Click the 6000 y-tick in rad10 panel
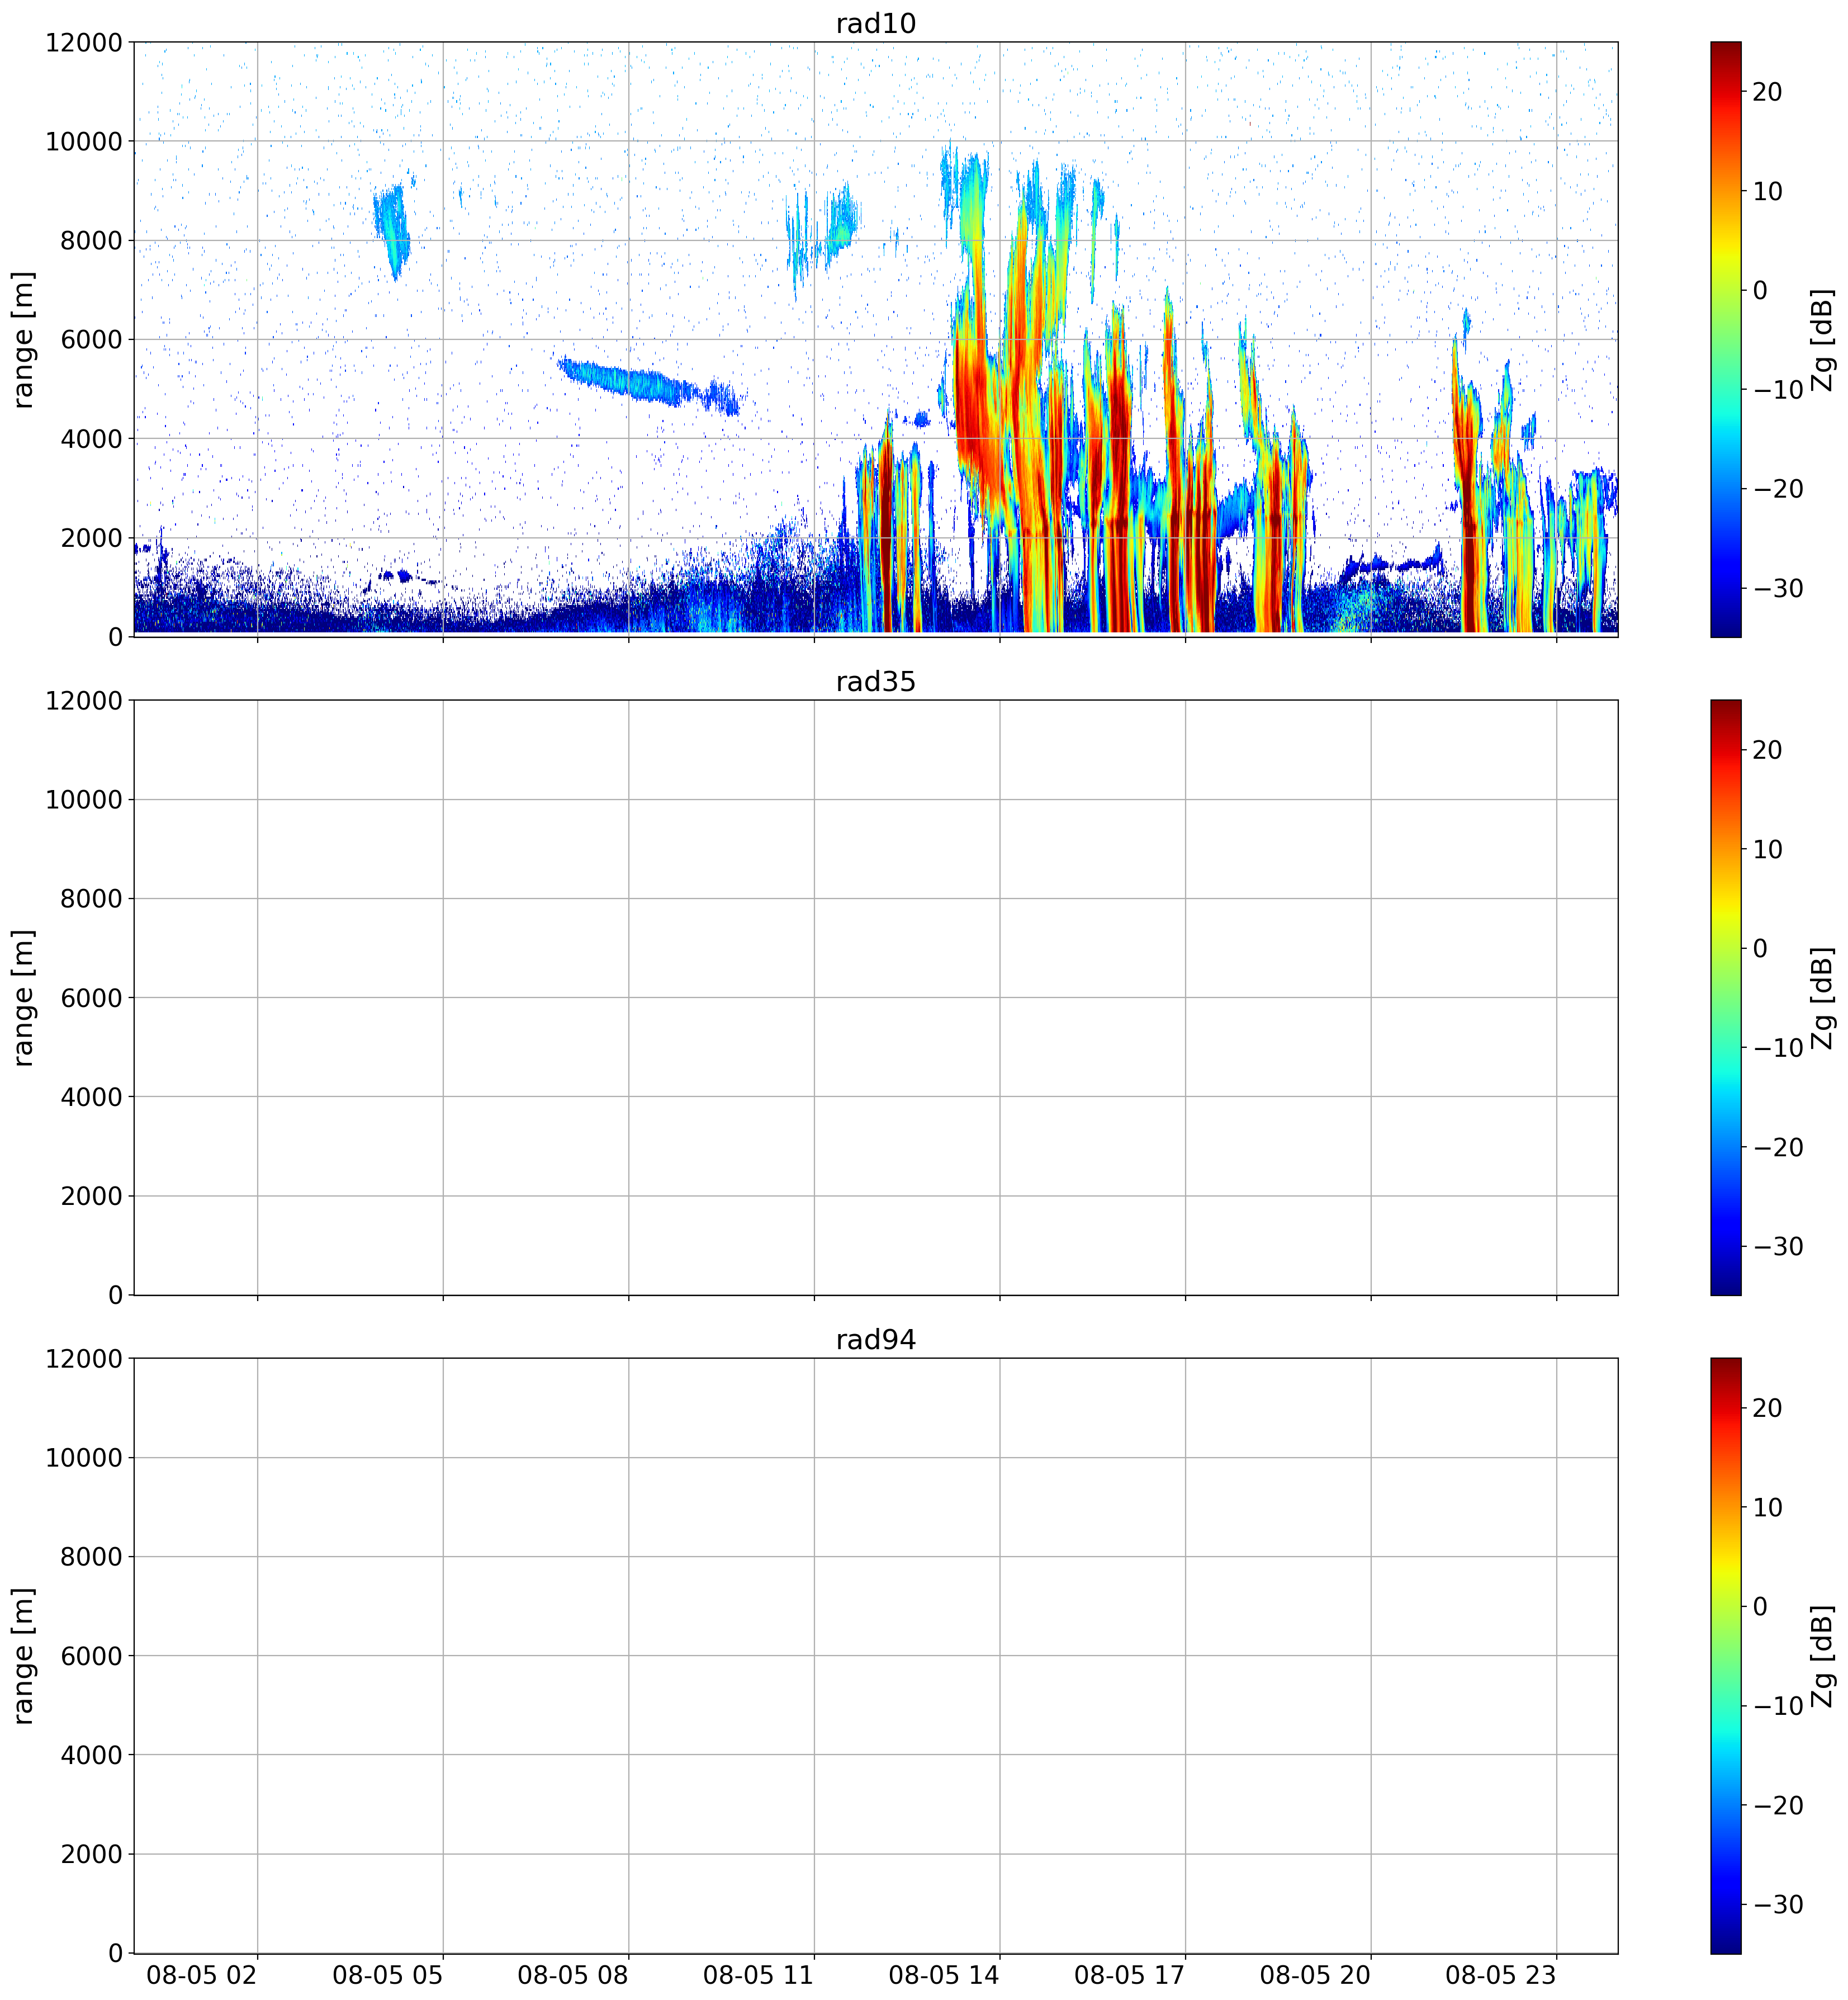Image resolution: width=1848 pixels, height=2000 pixels. coord(91,339)
